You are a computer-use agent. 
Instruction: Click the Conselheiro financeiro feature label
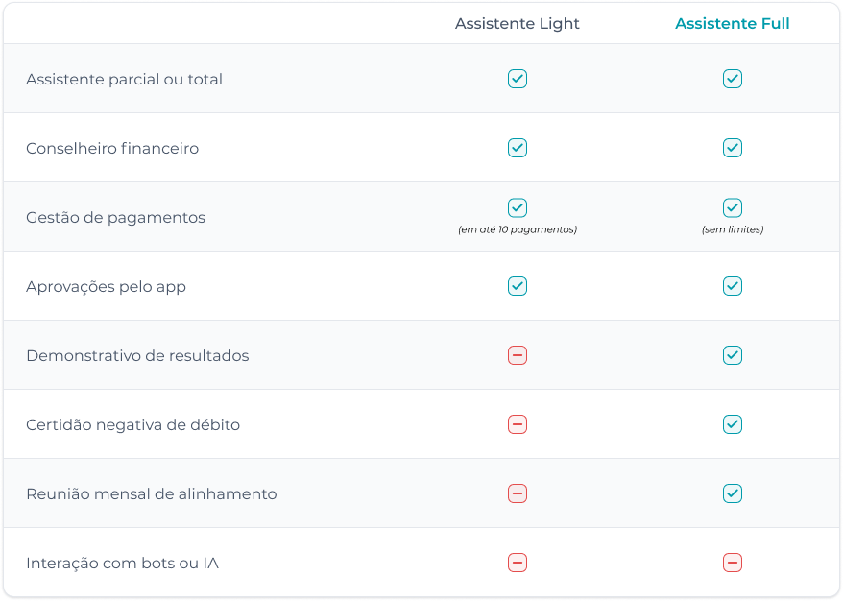pos(112,149)
